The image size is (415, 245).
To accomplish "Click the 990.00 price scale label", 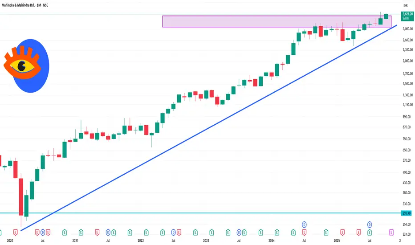I will 406,117.
